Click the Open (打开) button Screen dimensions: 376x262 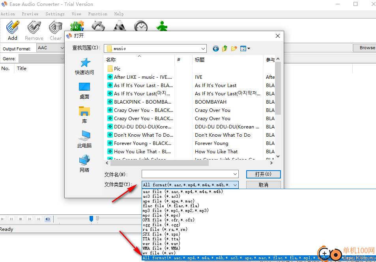tap(263, 174)
